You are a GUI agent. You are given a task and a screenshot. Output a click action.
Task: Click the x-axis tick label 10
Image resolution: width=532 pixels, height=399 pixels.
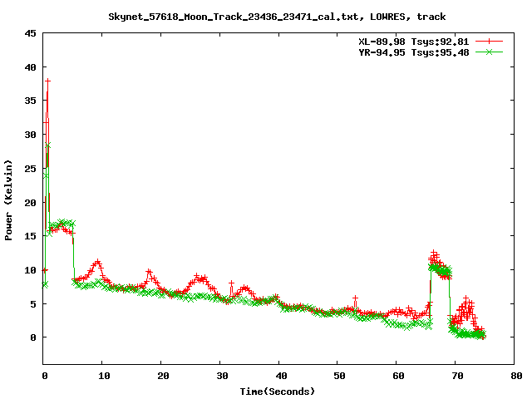(x=104, y=376)
